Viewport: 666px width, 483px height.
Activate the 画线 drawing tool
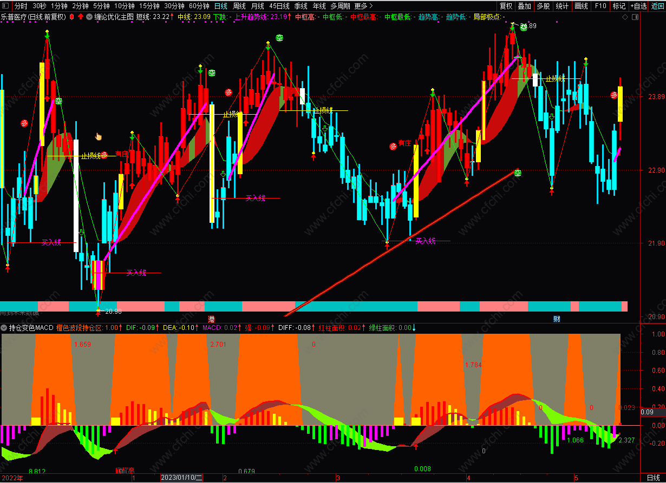pyautogui.click(x=581, y=6)
